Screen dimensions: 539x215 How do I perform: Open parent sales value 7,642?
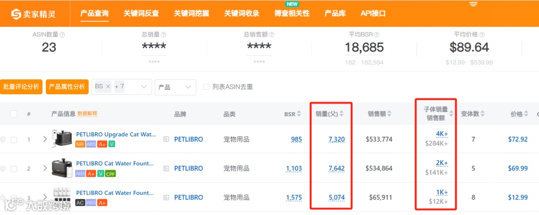point(336,169)
